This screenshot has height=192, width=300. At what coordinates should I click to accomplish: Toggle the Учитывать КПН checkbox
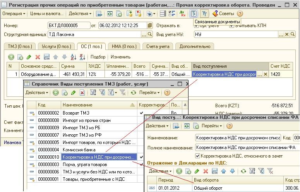click(x=231, y=26)
